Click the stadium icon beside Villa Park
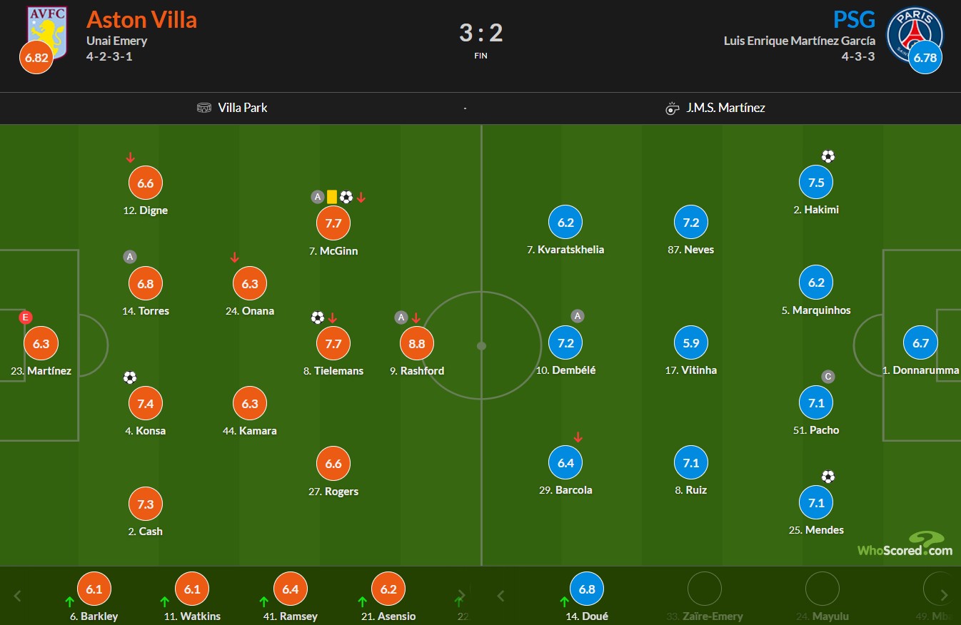Viewport: 961px width, 625px height. click(x=205, y=108)
